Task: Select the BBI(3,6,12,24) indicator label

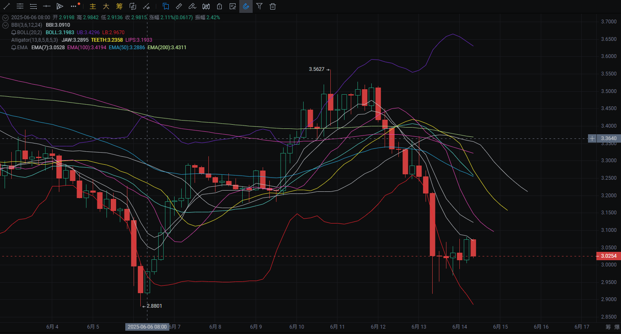Action: point(27,25)
